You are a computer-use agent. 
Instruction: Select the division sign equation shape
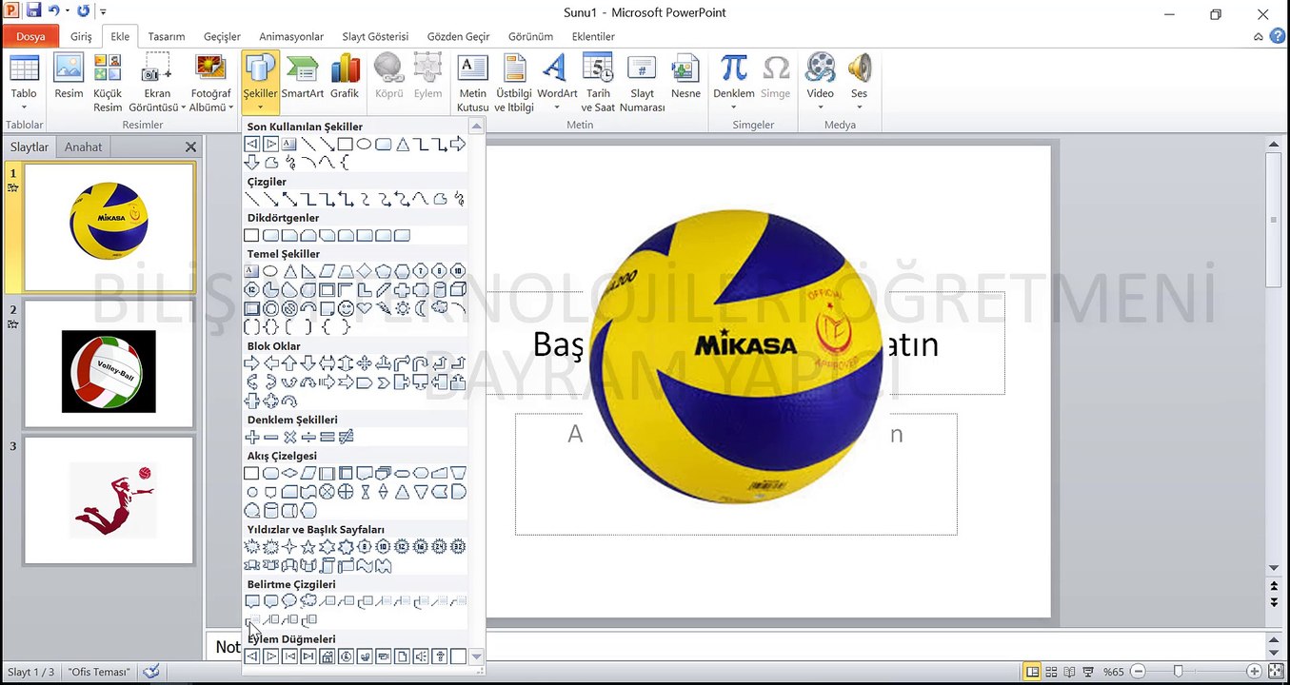(x=308, y=437)
